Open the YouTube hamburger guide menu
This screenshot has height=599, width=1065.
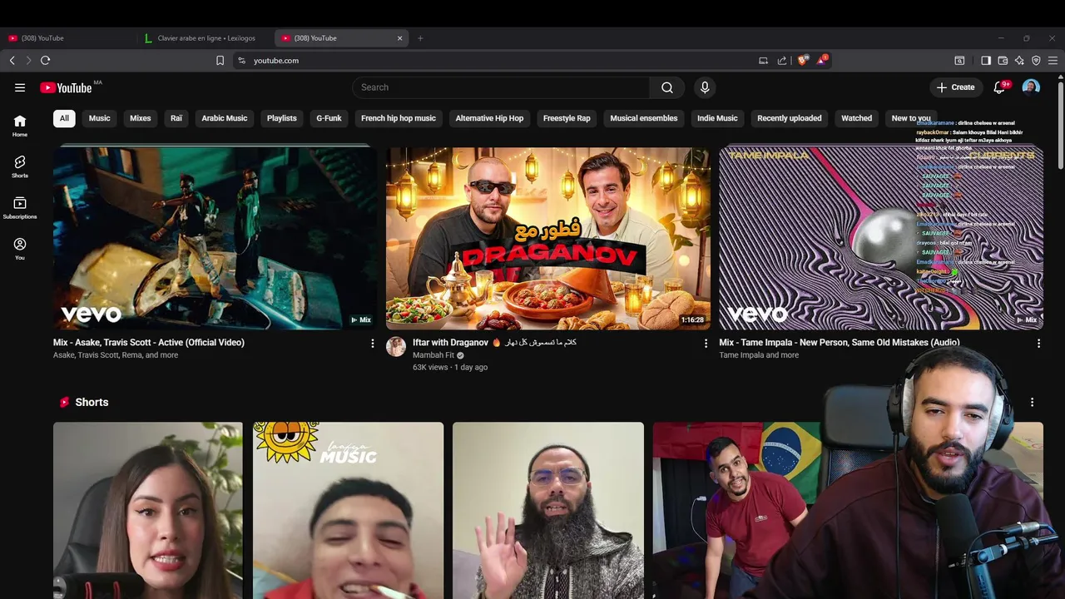[x=20, y=87]
